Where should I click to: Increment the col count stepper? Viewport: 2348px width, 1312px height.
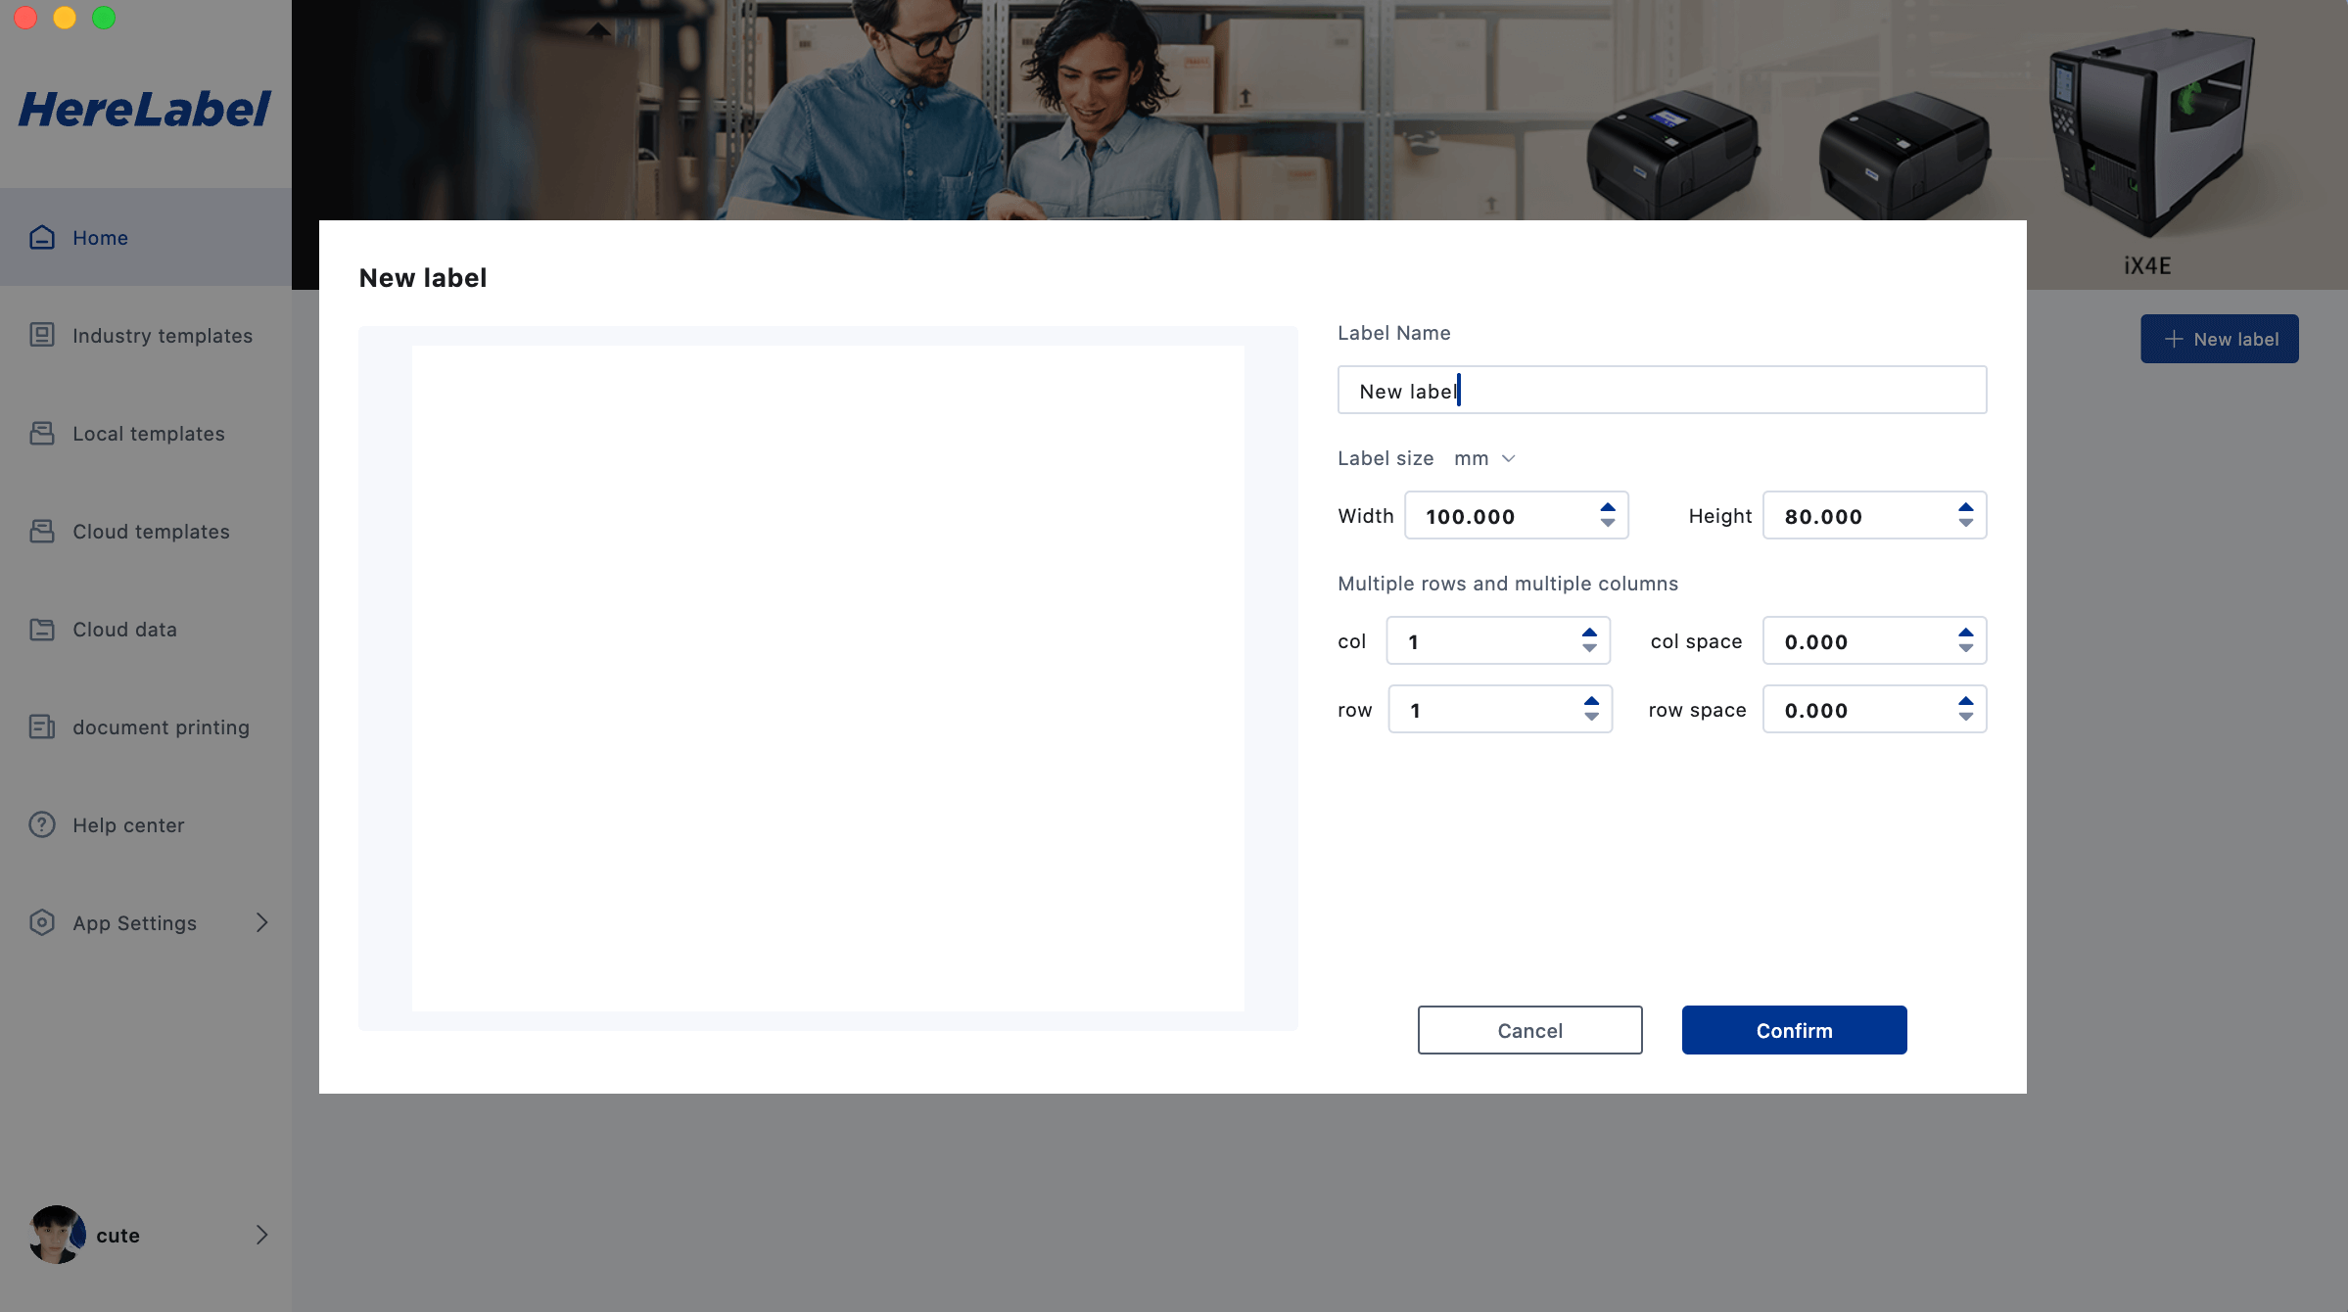pos(1589,633)
